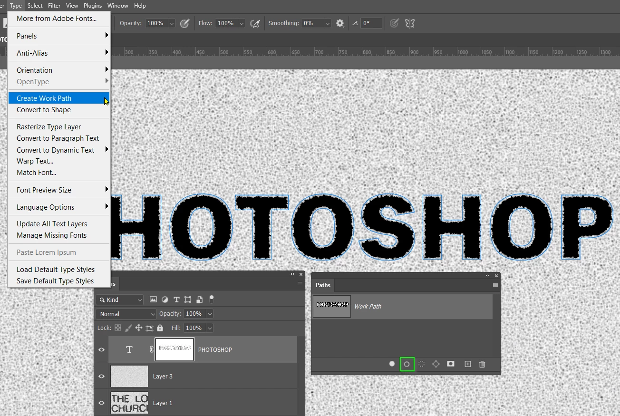Choose Create Work Path
Screen dimensions: 620x416
[59, 98]
